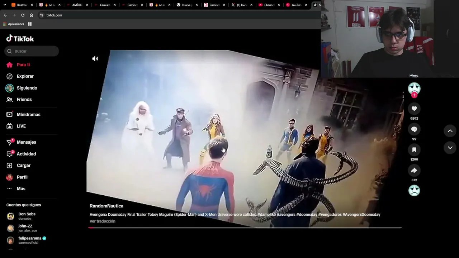The width and height of the screenshot is (459, 258).
Task: Close the Nueva pestaña tab
Action: click(197, 5)
